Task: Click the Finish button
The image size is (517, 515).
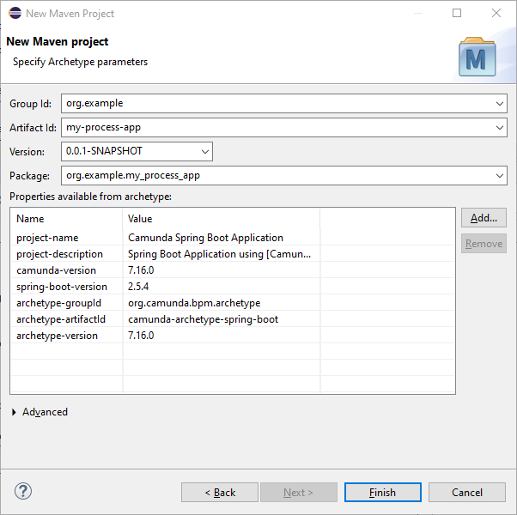Action: point(382,493)
